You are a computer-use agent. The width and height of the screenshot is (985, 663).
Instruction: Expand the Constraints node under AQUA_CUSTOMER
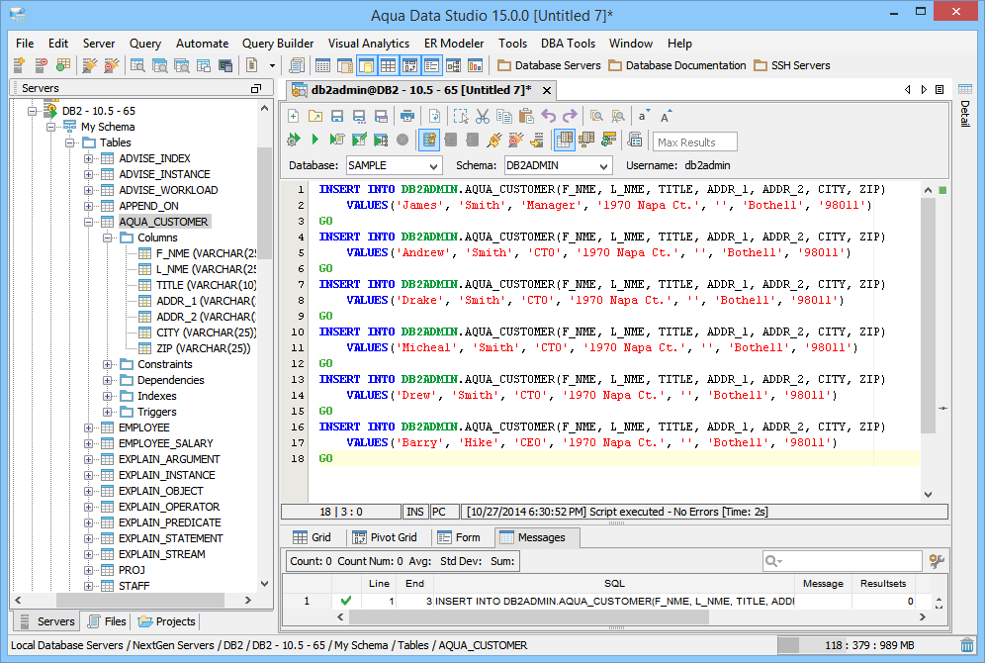pos(108,364)
